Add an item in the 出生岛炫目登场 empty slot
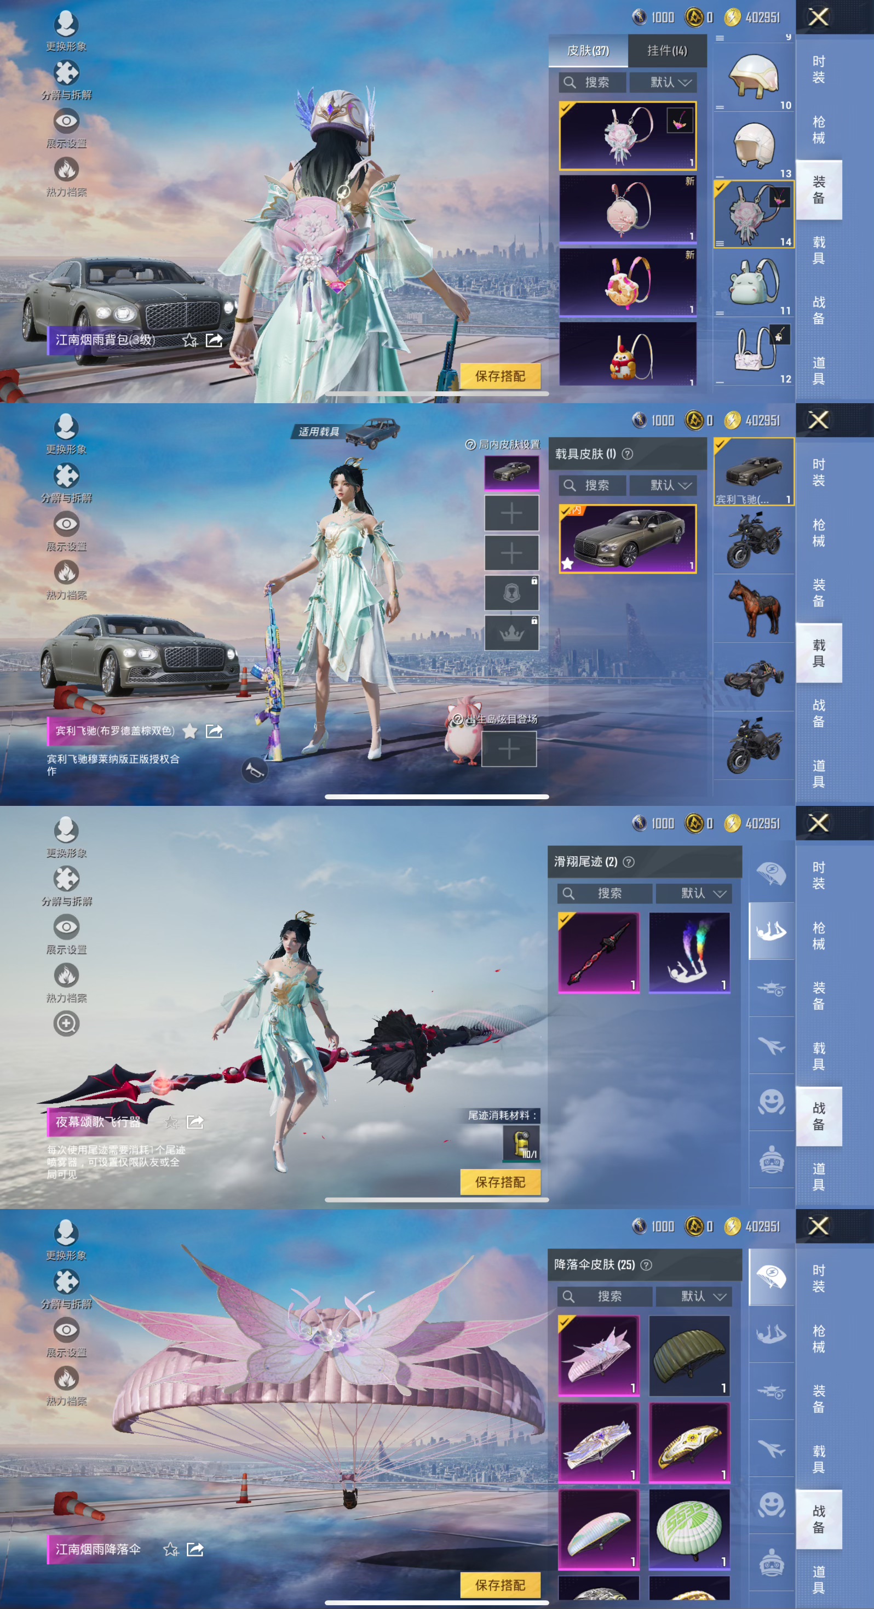The image size is (874, 1609). (x=509, y=749)
